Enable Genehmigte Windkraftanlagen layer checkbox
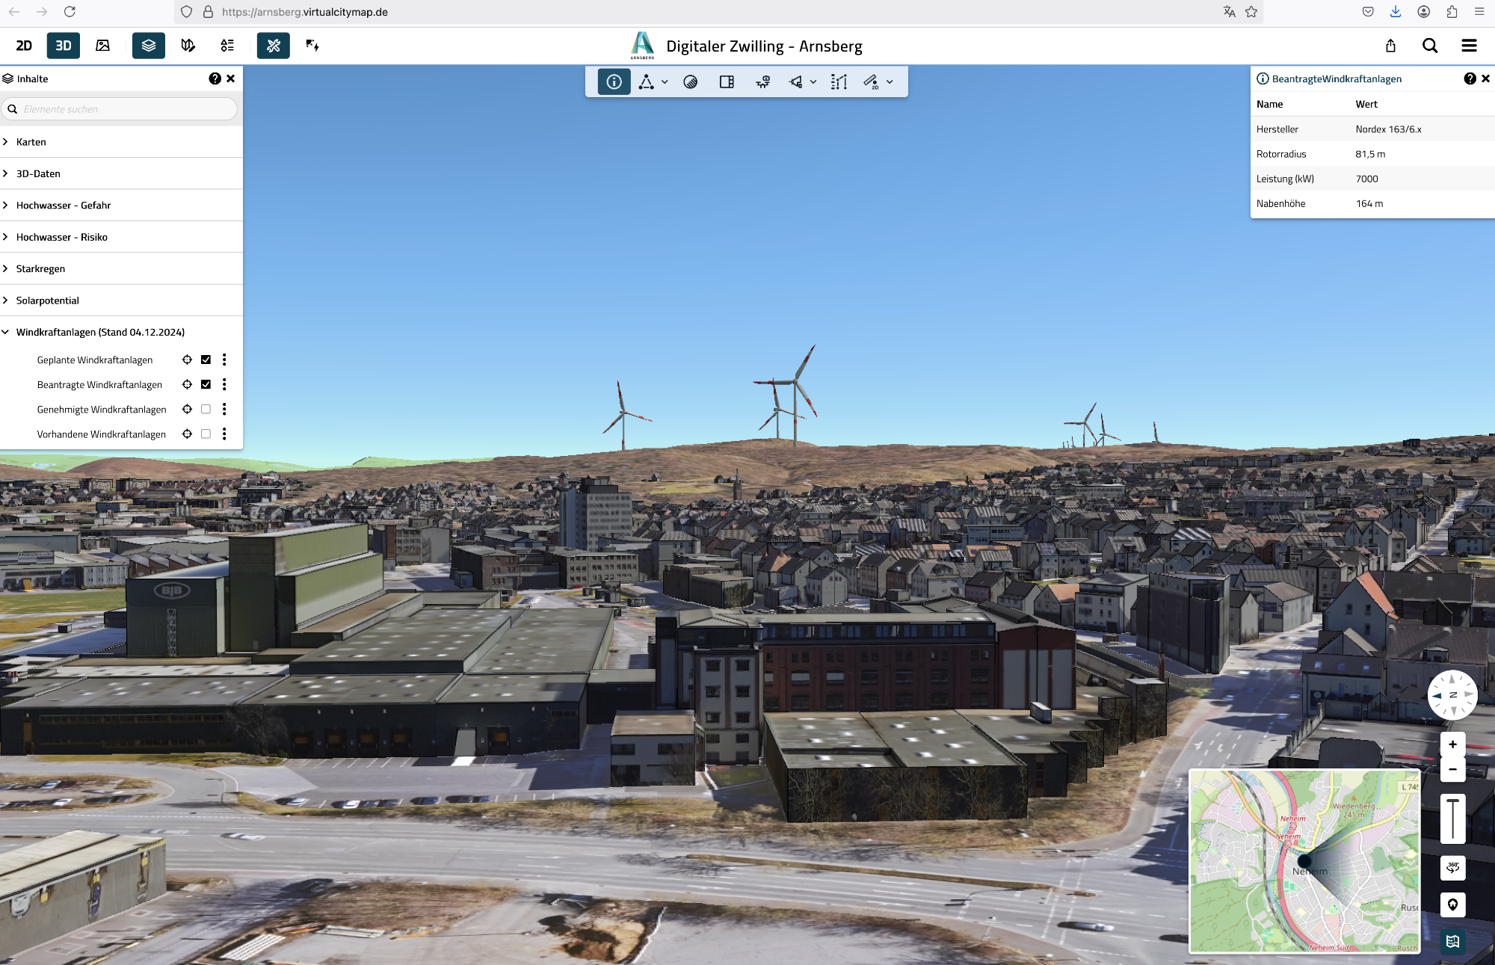The height and width of the screenshot is (965, 1495). coord(206,410)
